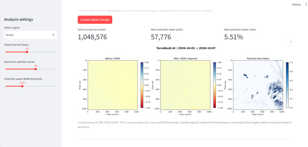
Task: Click the Potential New Water blue colorbar
Action: (287, 85)
